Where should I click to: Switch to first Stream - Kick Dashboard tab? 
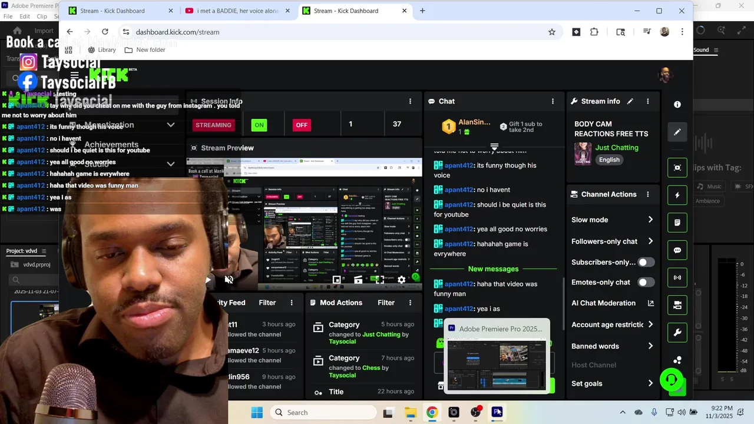[121, 11]
